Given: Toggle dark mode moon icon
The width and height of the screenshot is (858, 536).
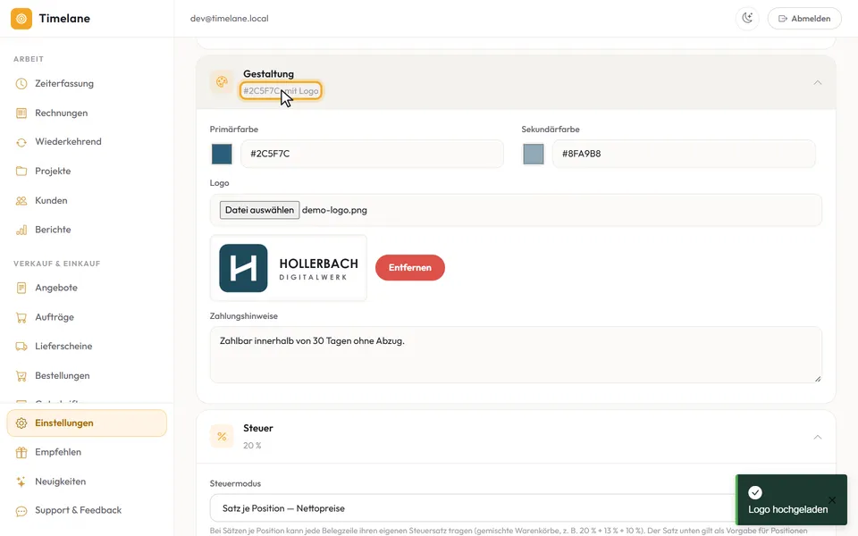Looking at the screenshot, I should 747,19.
